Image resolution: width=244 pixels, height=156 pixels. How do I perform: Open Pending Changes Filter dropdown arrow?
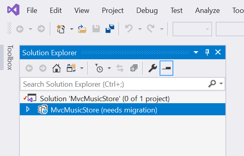point(109,68)
